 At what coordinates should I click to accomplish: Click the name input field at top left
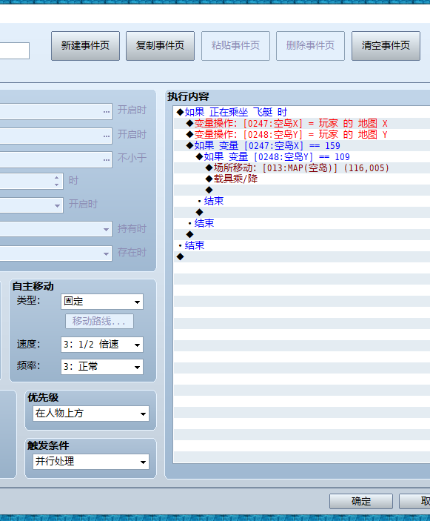click(x=15, y=50)
